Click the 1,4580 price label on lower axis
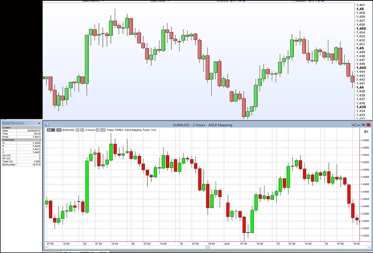The width and height of the screenshot is (373, 253). (366, 140)
